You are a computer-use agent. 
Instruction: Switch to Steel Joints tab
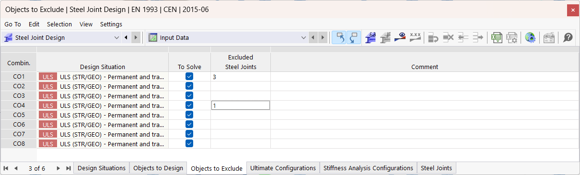coord(436,168)
